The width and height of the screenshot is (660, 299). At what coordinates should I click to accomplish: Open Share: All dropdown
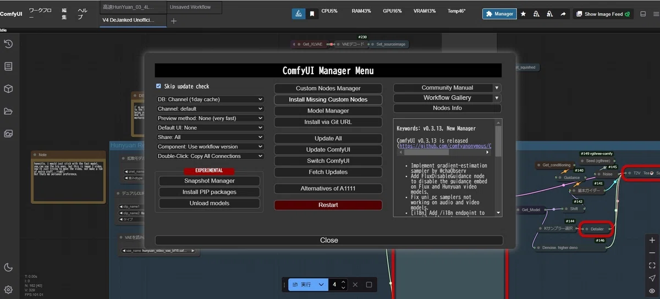tap(210, 137)
